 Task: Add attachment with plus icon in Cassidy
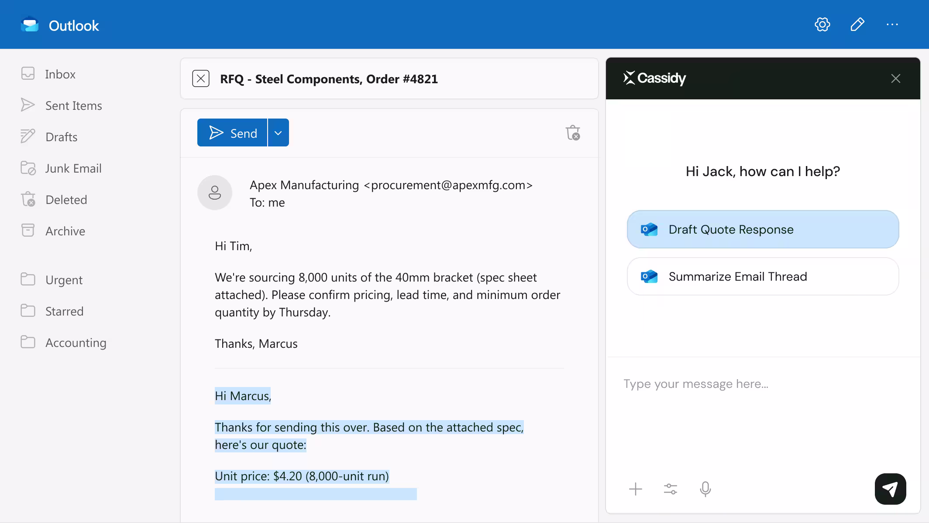pos(636,489)
